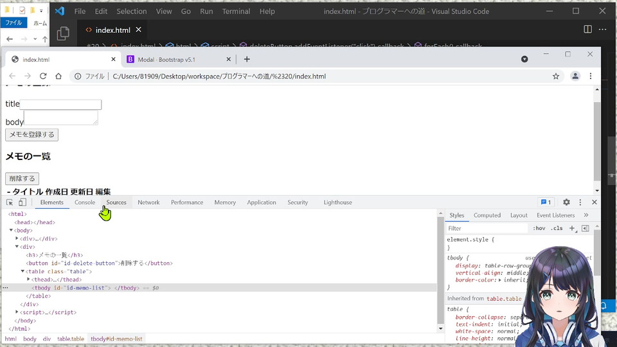The image size is (617, 347).
Task: Toggle the .cls element classes panel
Action: pyautogui.click(x=557, y=228)
